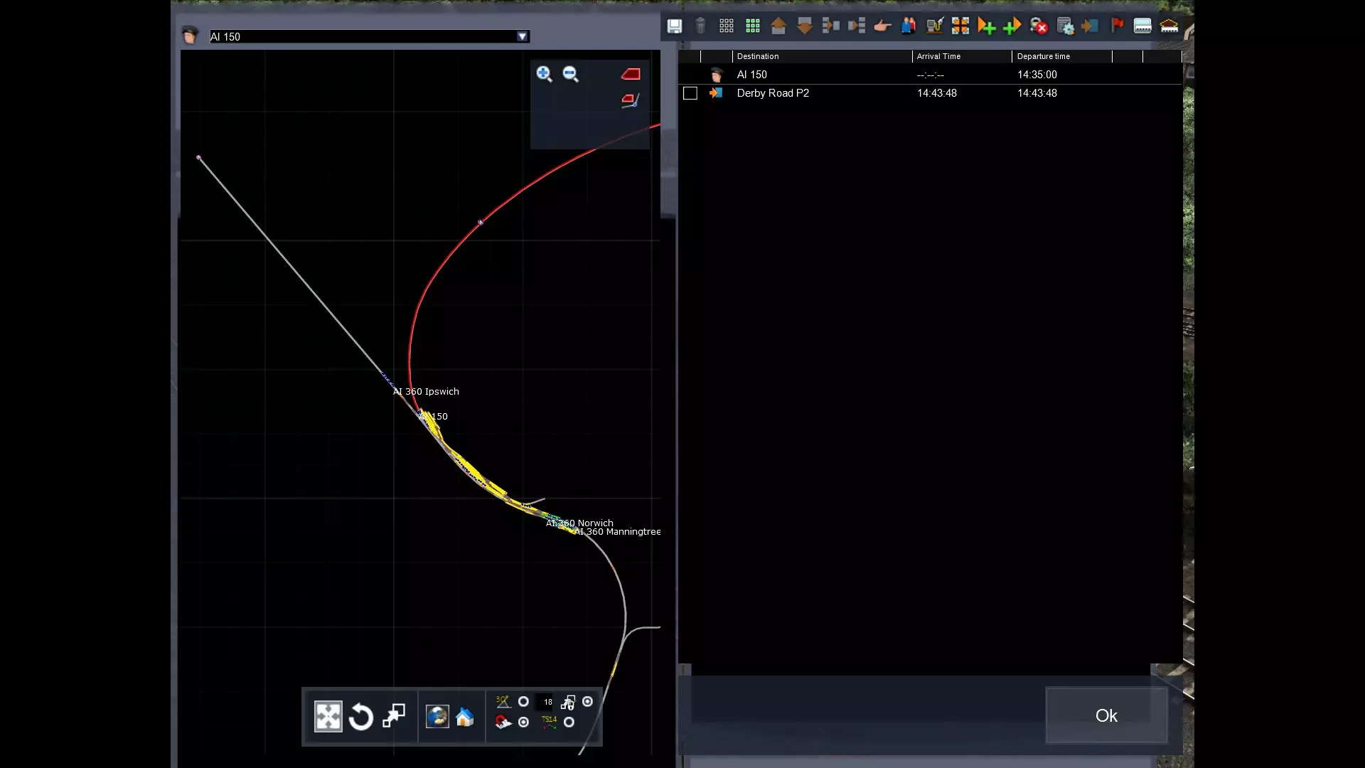Click the pointing hand instruction icon
Screen dimensions: 1365x768
pyautogui.click(x=882, y=26)
